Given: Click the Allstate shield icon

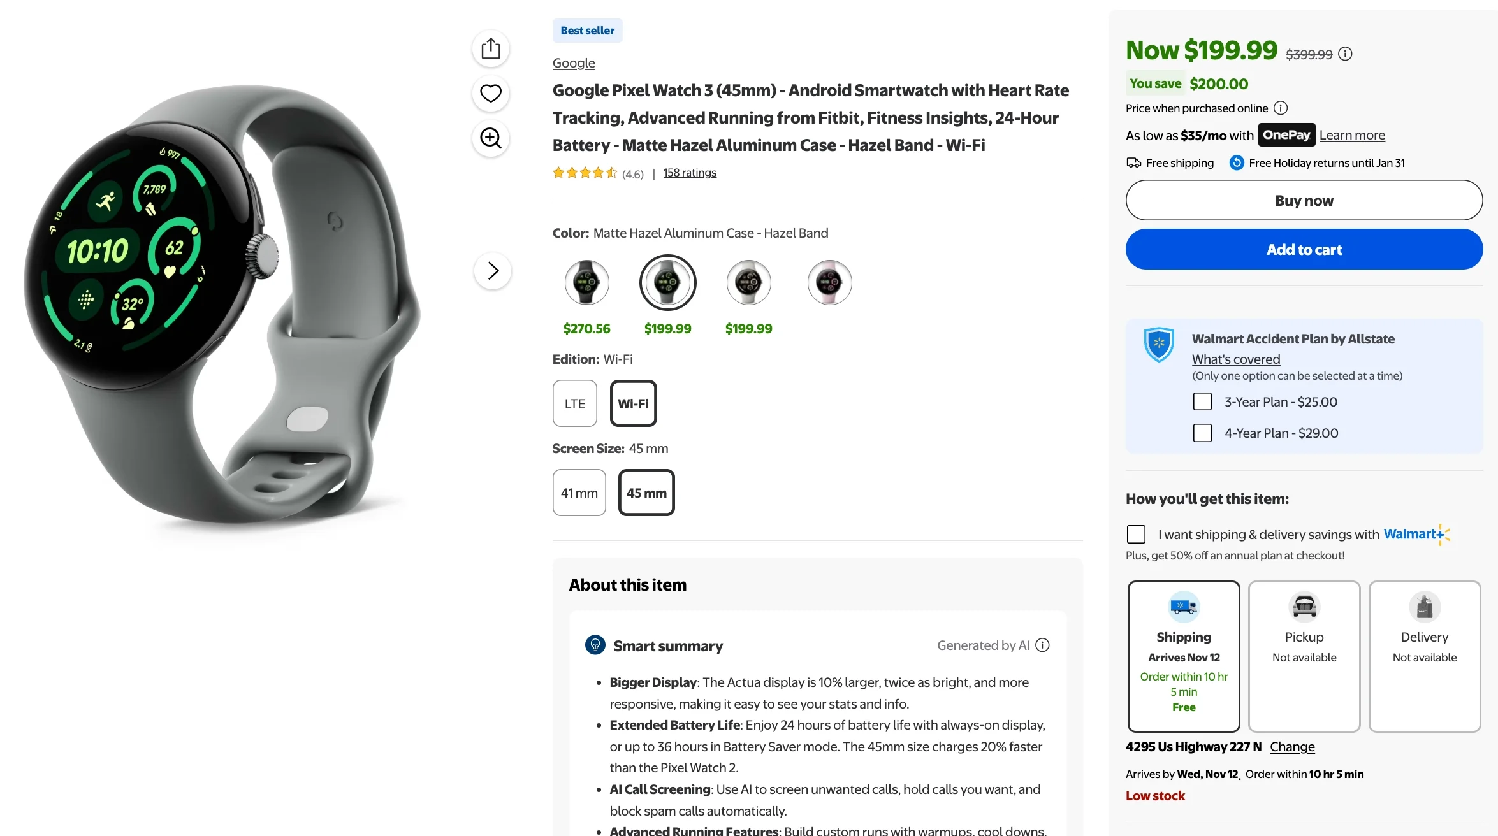Looking at the screenshot, I should pyautogui.click(x=1159, y=344).
